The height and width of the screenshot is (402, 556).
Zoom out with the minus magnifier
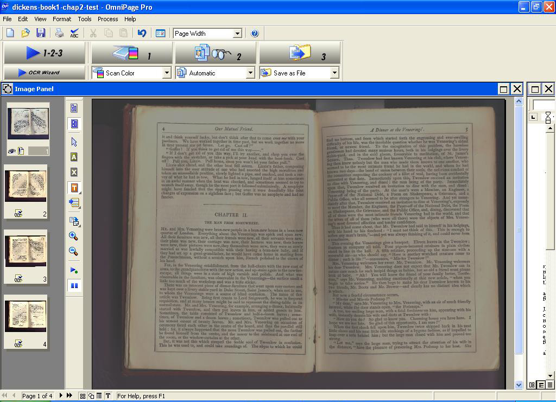pos(73,251)
